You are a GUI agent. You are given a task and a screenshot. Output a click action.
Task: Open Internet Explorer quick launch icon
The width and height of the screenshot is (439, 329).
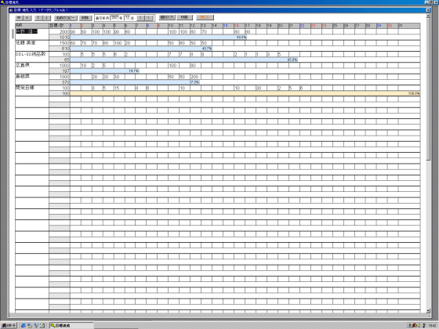coord(24,325)
